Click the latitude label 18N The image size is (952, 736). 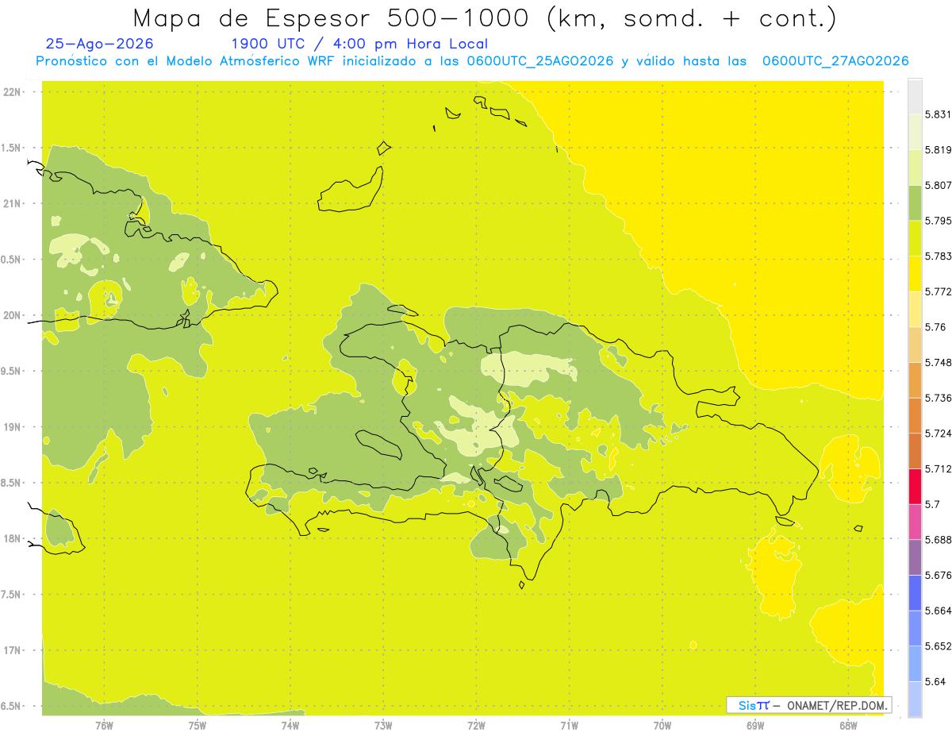tap(12, 539)
